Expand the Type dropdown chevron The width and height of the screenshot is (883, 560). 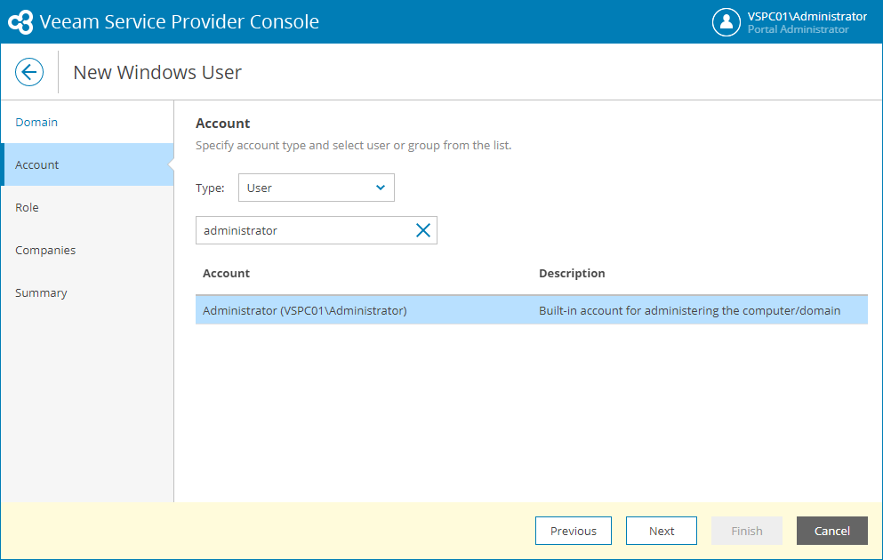[381, 188]
